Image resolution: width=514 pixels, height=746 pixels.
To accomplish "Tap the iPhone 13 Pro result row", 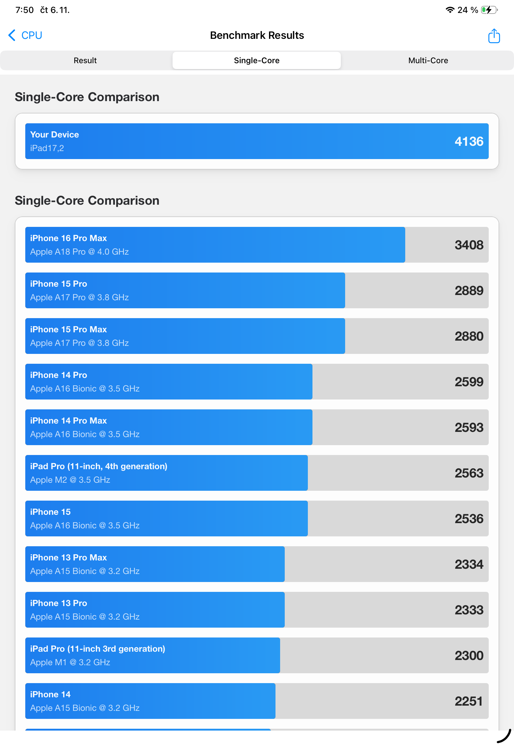I will point(257,610).
